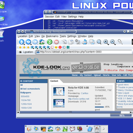Click the Zoom Out magnifier icon
The width and height of the screenshot is (133, 133).
(113, 42)
